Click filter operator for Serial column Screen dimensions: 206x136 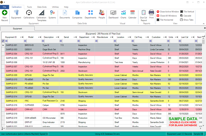(61, 41)
